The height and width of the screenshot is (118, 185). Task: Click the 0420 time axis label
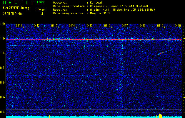(x=178, y=26)
